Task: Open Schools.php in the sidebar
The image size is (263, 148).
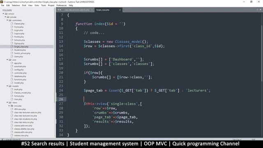Action: 19,40
